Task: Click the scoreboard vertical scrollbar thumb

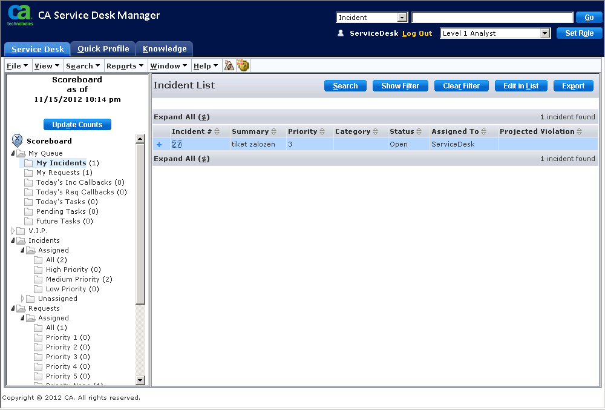Action: click(x=140, y=224)
